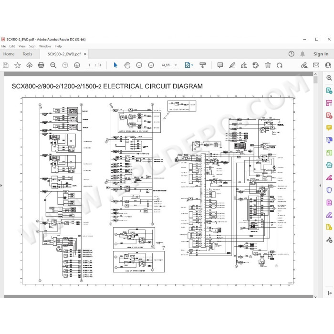Rotate the page view clockwise

pyautogui.click(x=280, y=65)
